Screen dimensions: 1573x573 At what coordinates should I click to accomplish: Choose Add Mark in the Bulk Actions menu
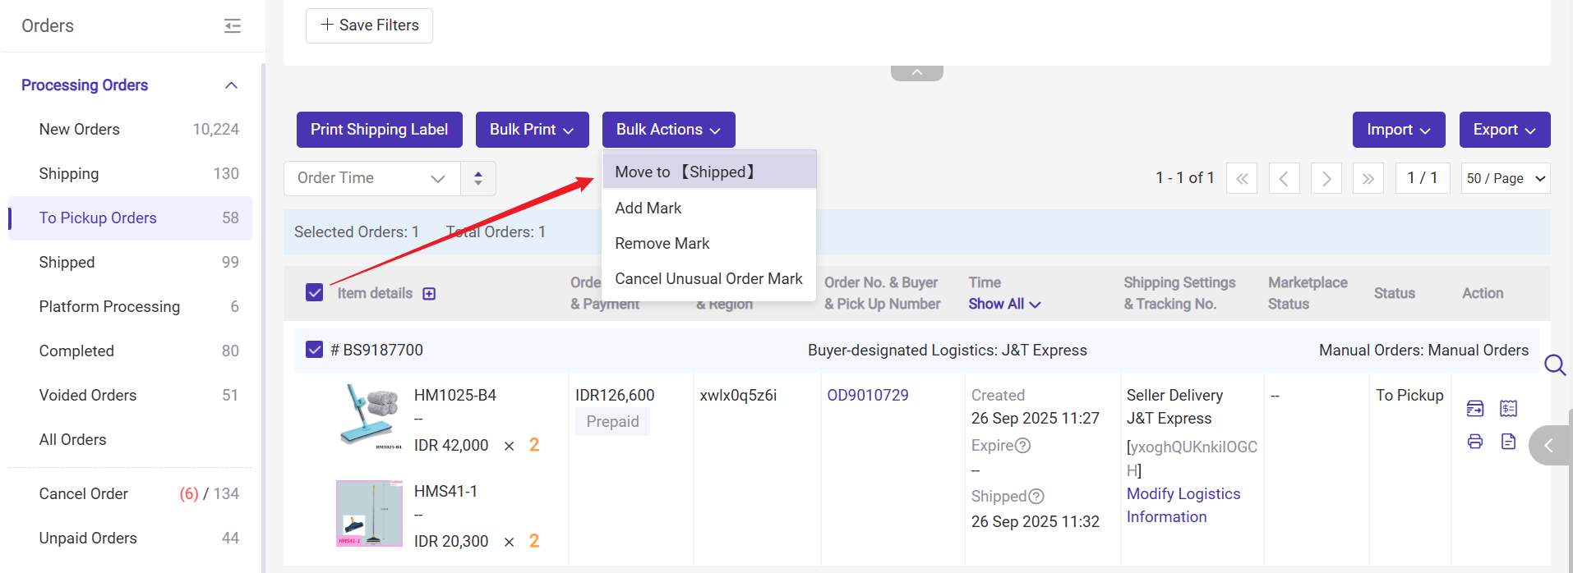[x=648, y=209]
